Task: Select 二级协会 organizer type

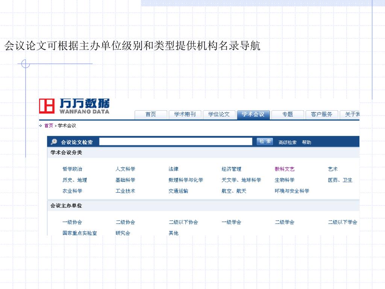Action: (x=125, y=222)
